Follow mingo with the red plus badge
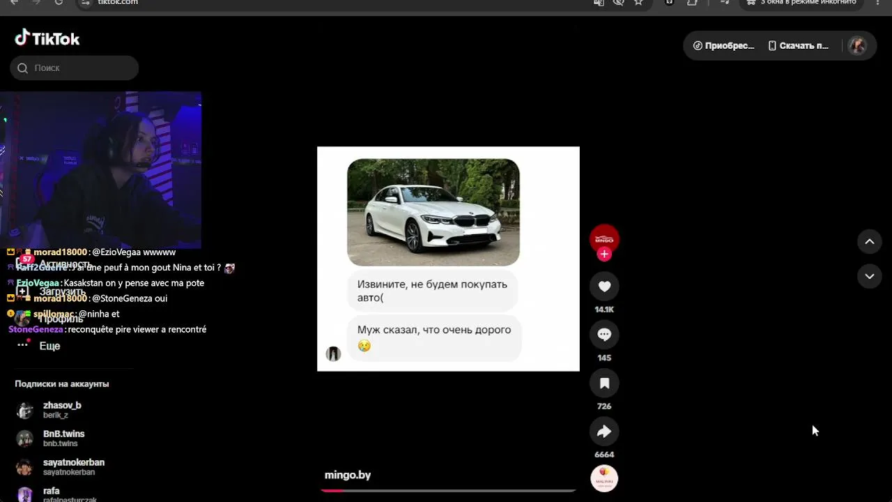 click(604, 254)
